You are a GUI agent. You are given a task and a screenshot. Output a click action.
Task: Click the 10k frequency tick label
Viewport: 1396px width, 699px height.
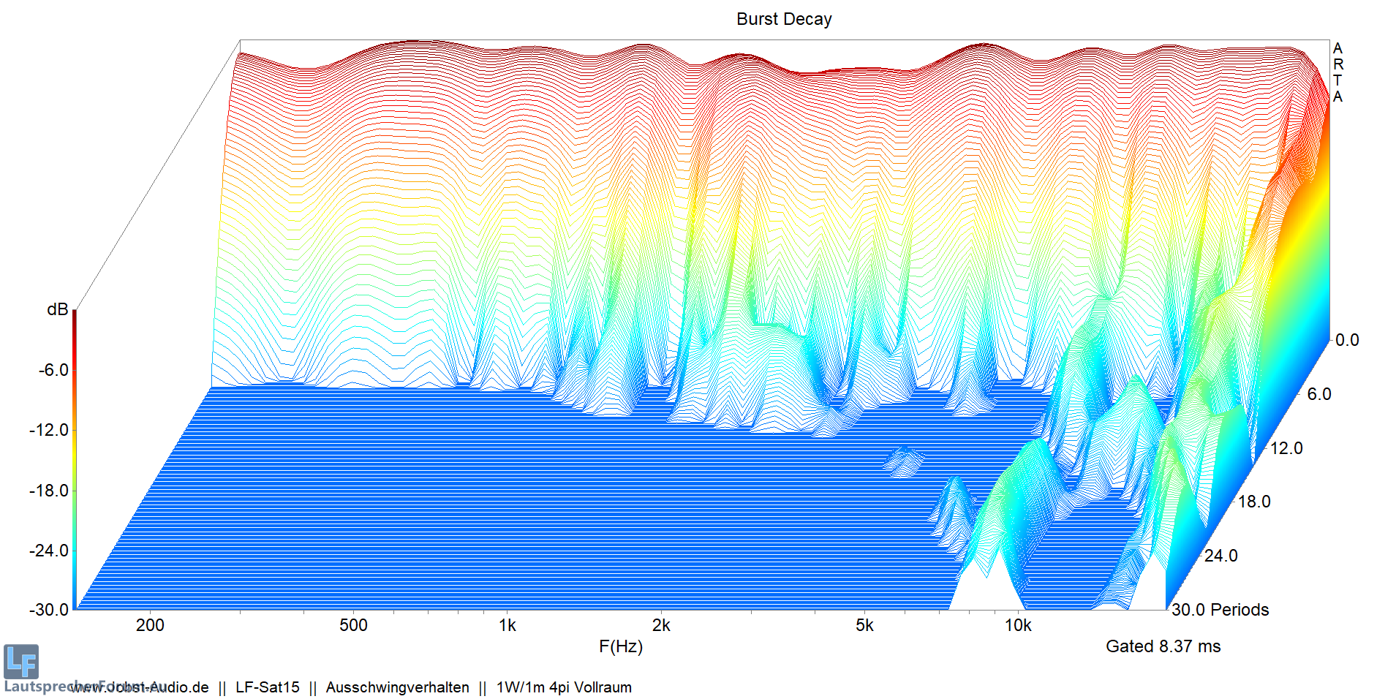(x=1018, y=625)
